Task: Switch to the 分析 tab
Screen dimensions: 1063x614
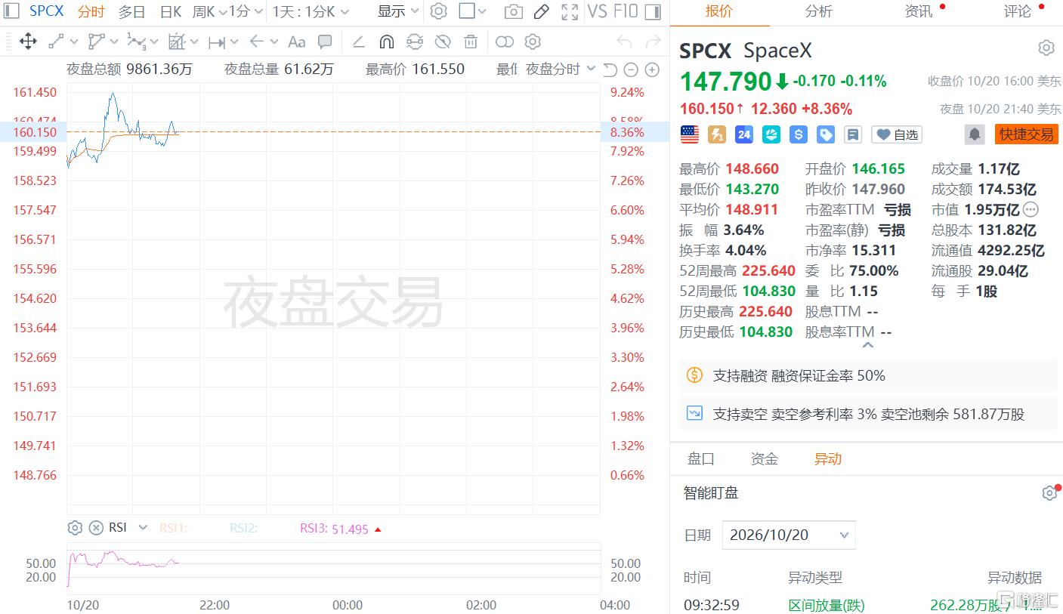Action: [819, 11]
